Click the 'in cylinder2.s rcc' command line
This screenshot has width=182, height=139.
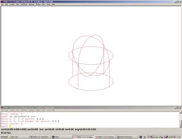[22, 116]
